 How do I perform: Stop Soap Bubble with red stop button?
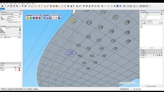point(56,18)
